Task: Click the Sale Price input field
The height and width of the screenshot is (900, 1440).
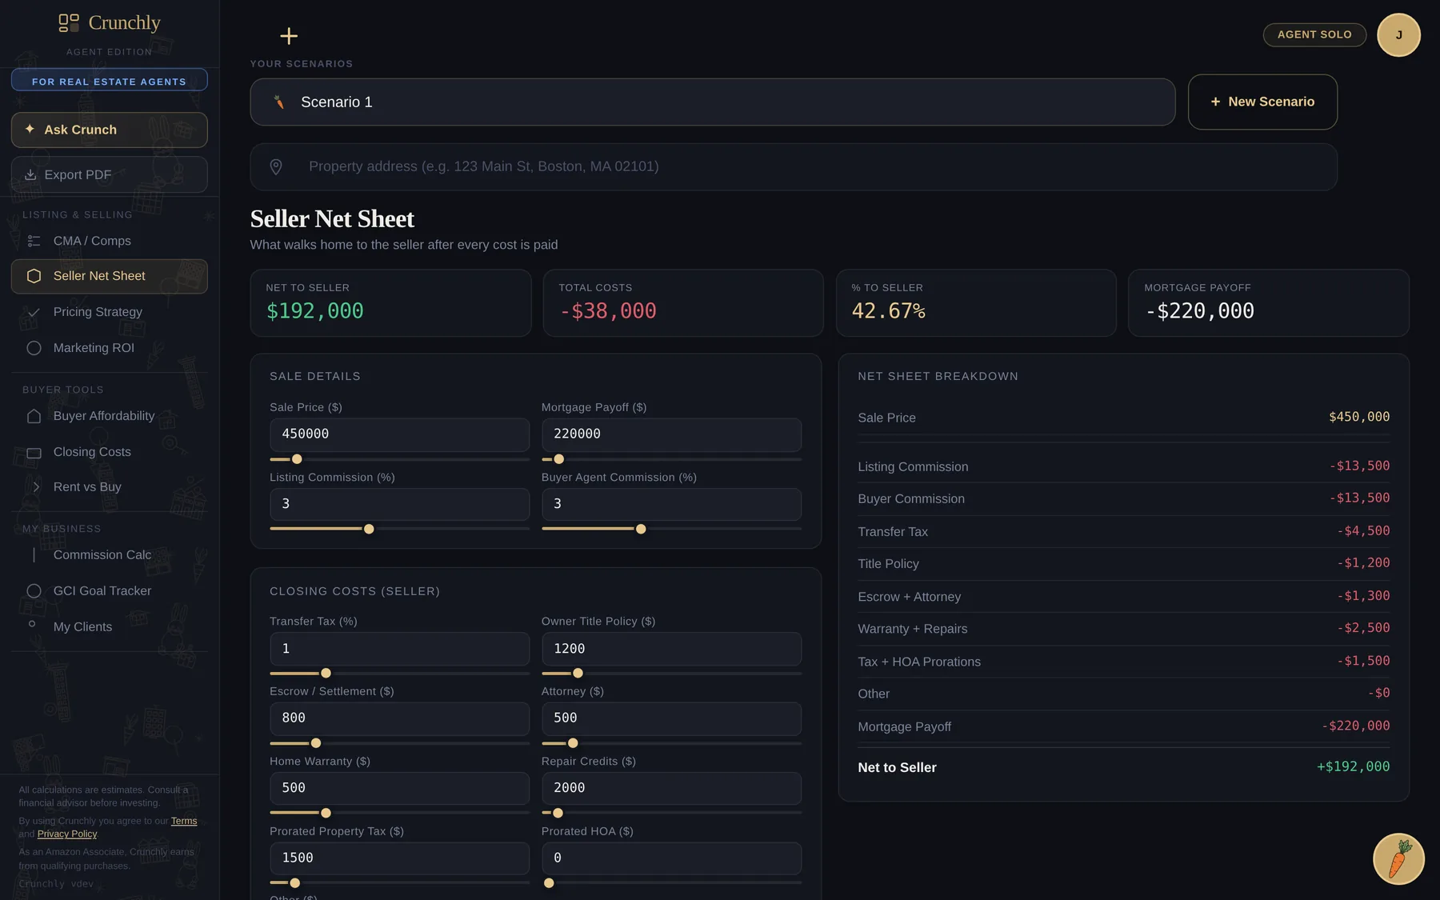Action: 399,434
